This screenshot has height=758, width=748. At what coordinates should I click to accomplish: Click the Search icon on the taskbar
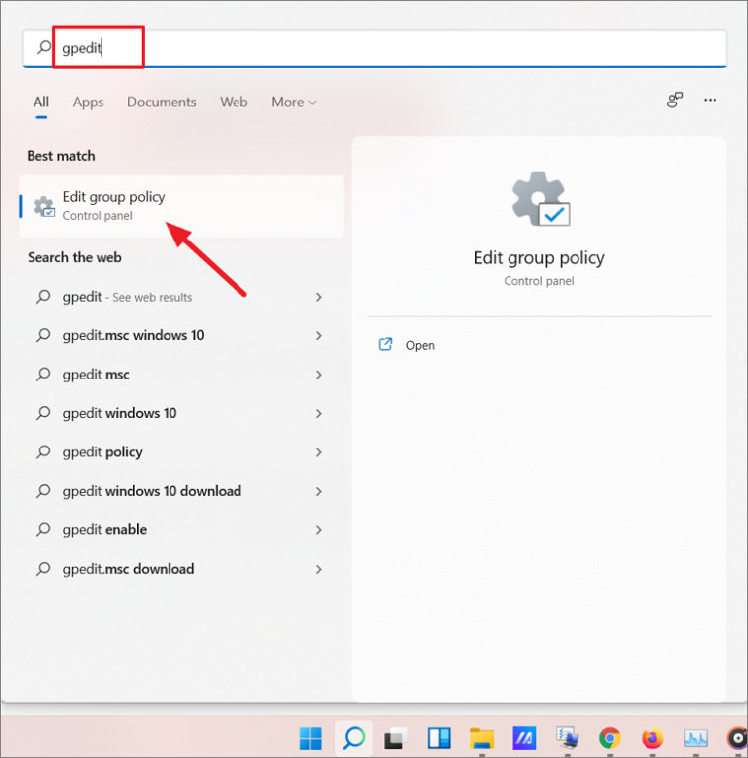(x=354, y=738)
